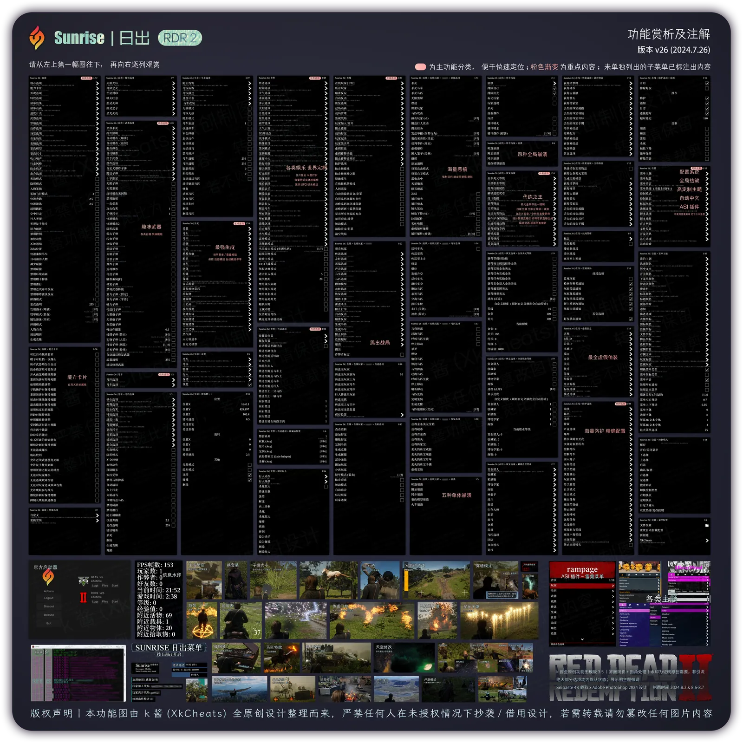The height and width of the screenshot is (743, 743).
Task: Open the 子弹大小 screenshot thumbnail
Action: coord(273,580)
